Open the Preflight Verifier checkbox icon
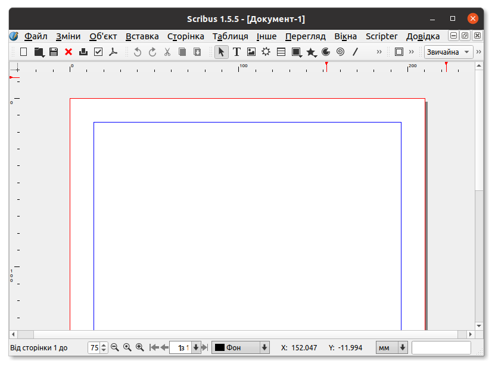 [x=98, y=52]
